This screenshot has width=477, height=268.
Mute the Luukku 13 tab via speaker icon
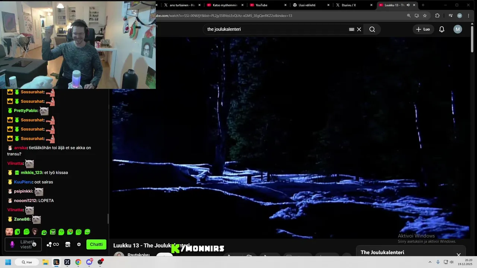408,5
